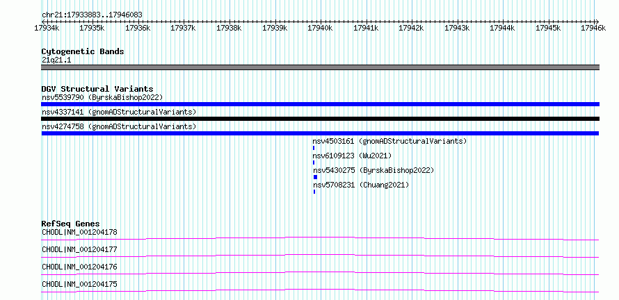Click the magenta line under CHODL|NM_001204176
This screenshot has height=300, width=619.
click(x=321, y=273)
